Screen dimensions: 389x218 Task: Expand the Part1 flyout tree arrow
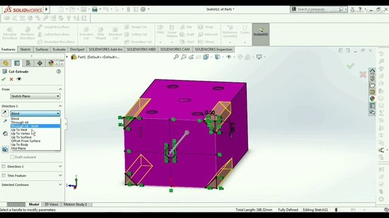click(x=67, y=57)
